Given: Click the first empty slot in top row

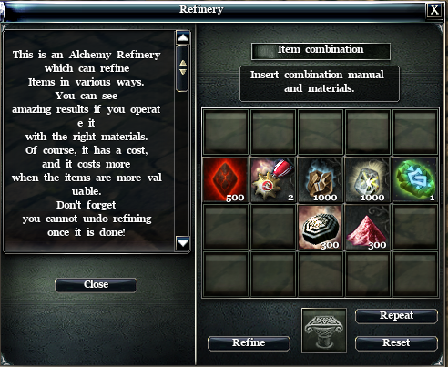Looking at the screenshot, I should [x=226, y=132].
